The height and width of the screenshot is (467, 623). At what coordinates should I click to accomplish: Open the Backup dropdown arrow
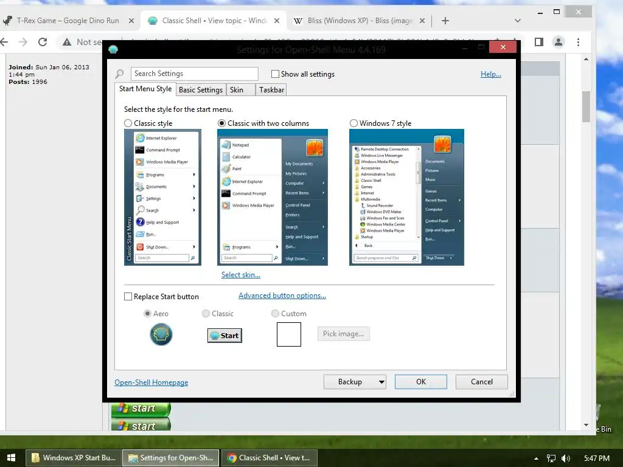pos(381,382)
